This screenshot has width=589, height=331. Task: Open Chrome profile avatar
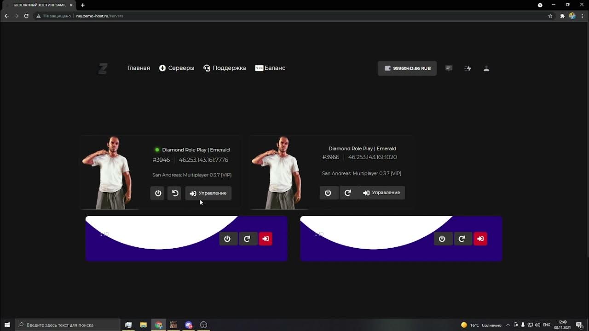572,16
